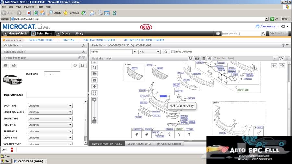
Task: Click the CADENZA 08 (2010-) breadcrumb
Action: (41, 40)
